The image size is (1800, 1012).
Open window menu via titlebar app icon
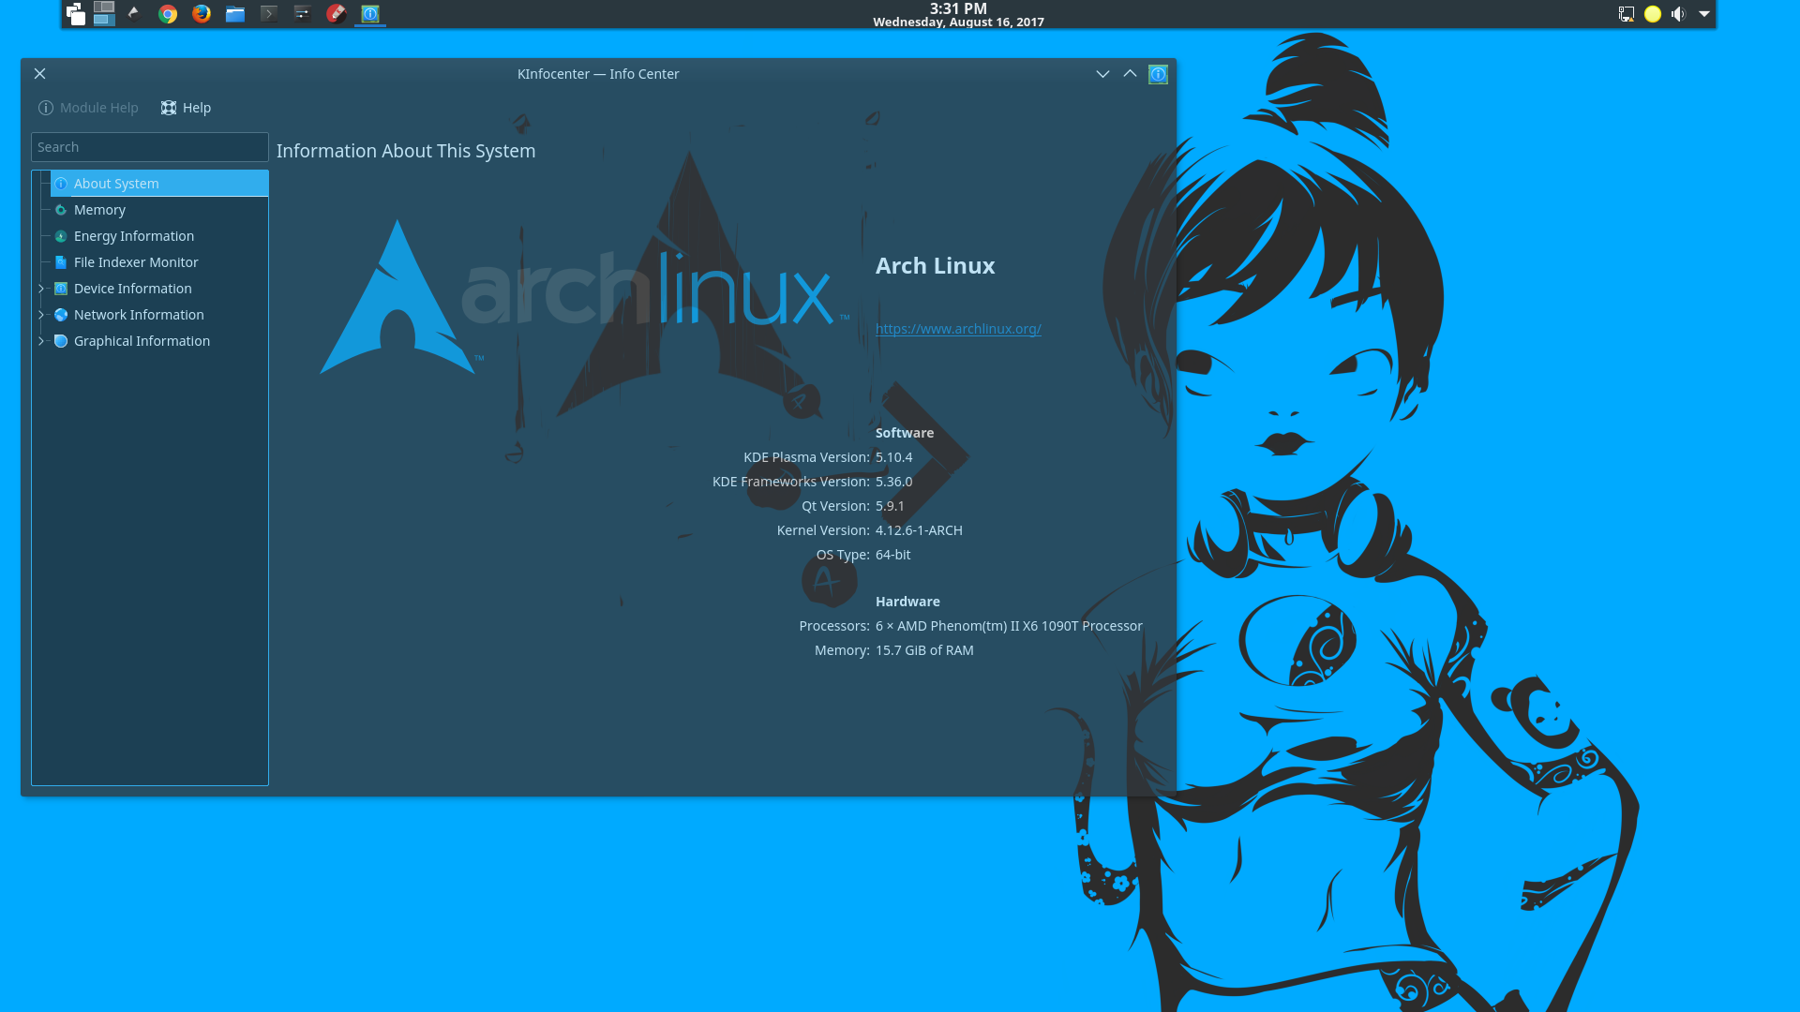(x=1159, y=74)
